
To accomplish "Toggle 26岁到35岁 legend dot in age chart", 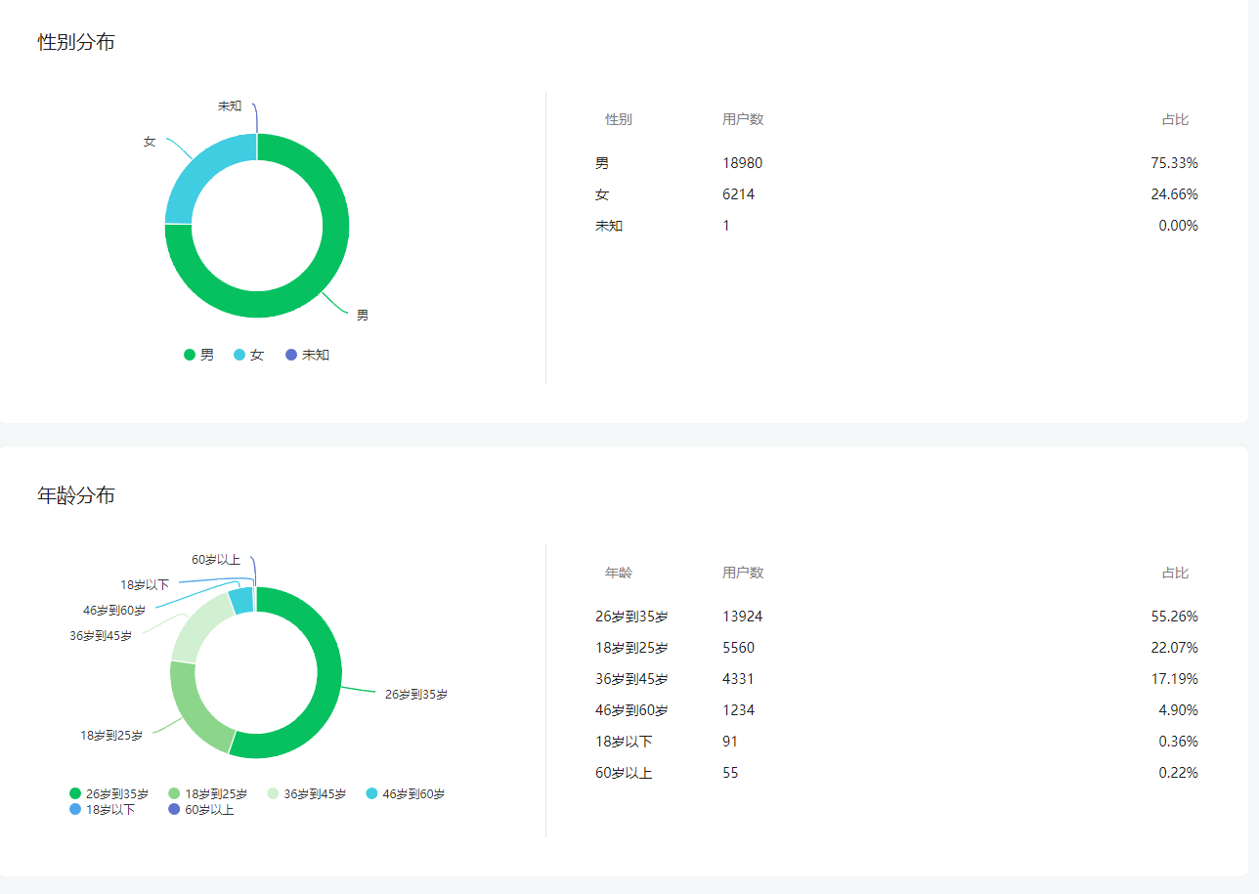I will click(75, 793).
